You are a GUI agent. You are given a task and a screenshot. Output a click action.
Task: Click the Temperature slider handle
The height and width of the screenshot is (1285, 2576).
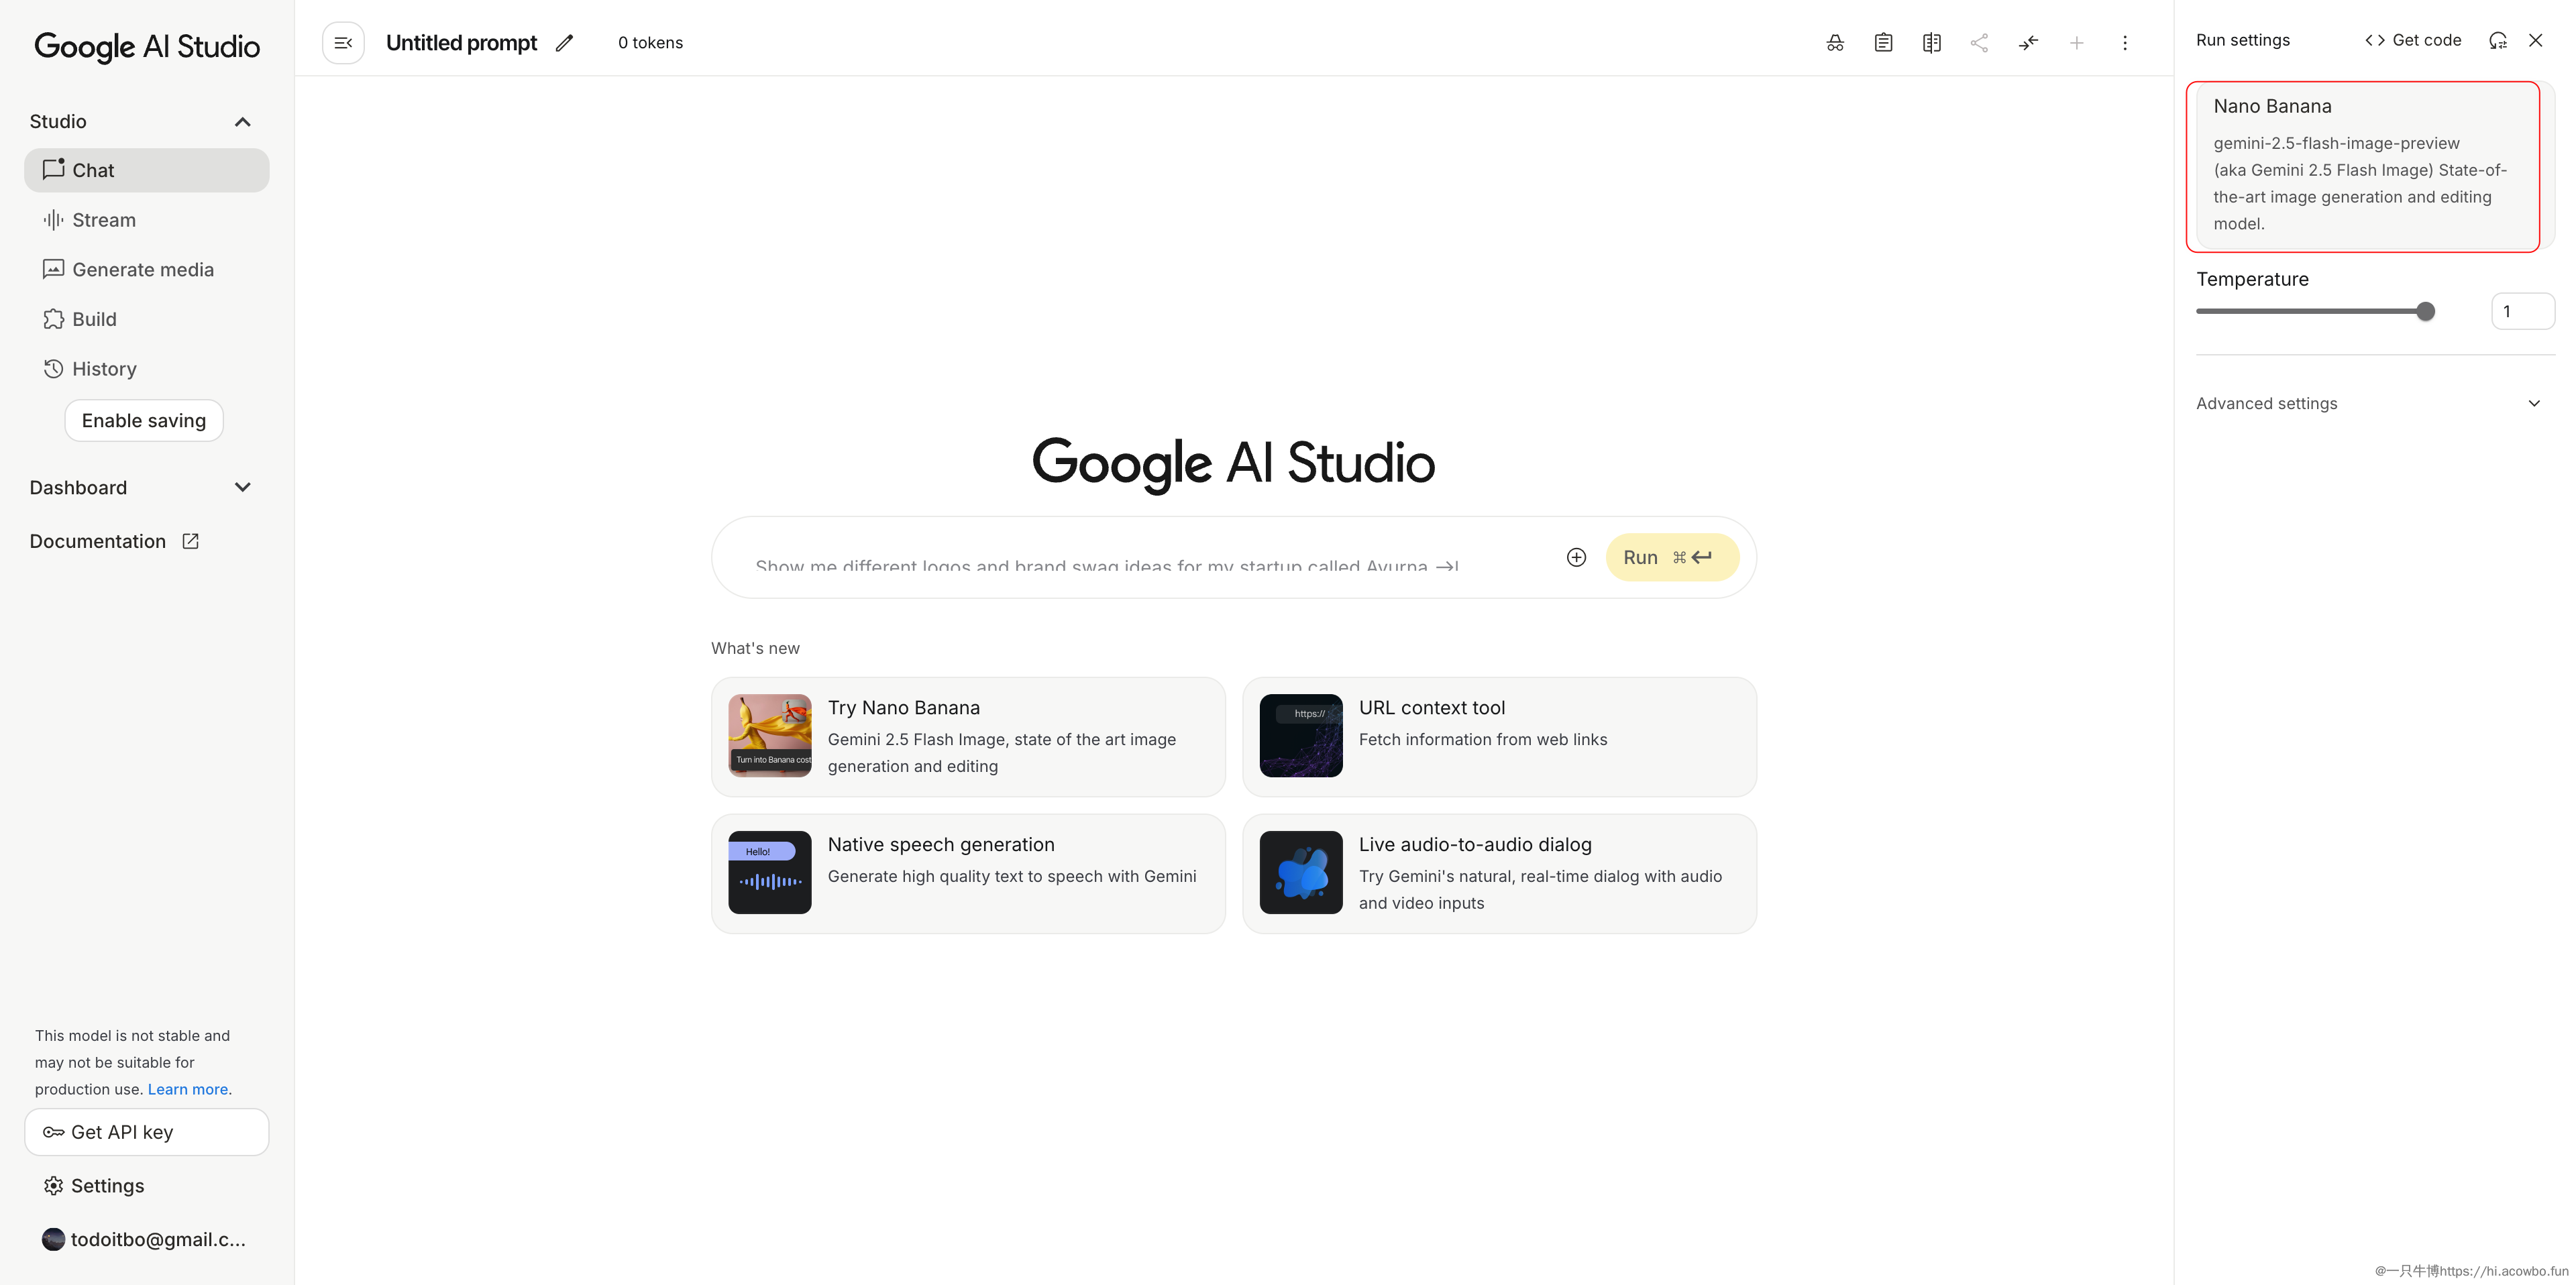coord(2425,312)
